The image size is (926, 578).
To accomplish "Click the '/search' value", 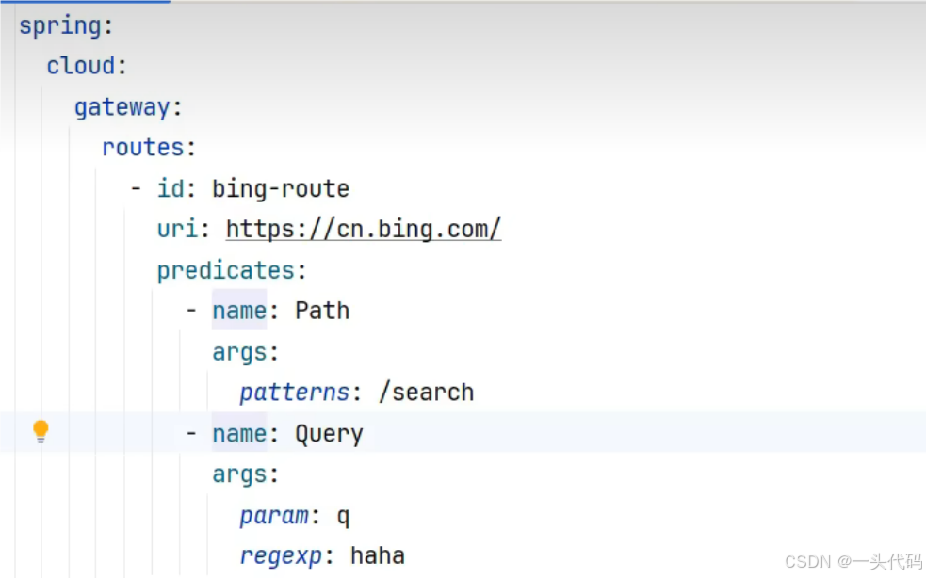I will pyautogui.click(x=426, y=393).
